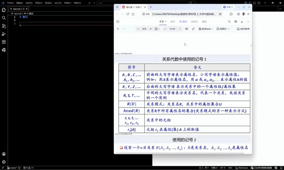Click the PDF page number field 9/102

173,29
